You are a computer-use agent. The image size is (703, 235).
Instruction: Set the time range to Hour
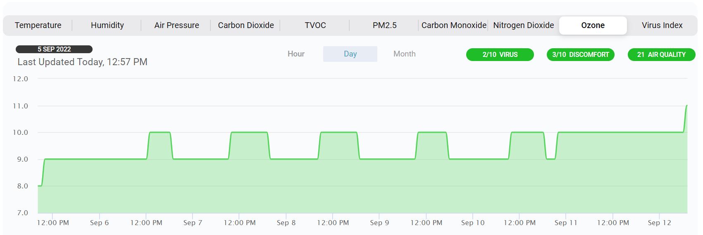296,54
